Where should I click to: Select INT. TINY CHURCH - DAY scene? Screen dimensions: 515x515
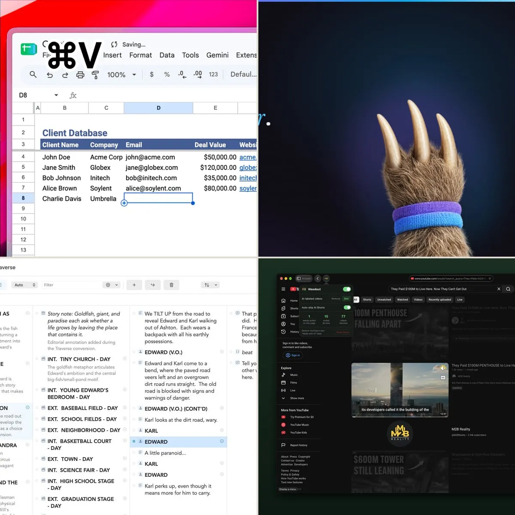coord(79,359)
